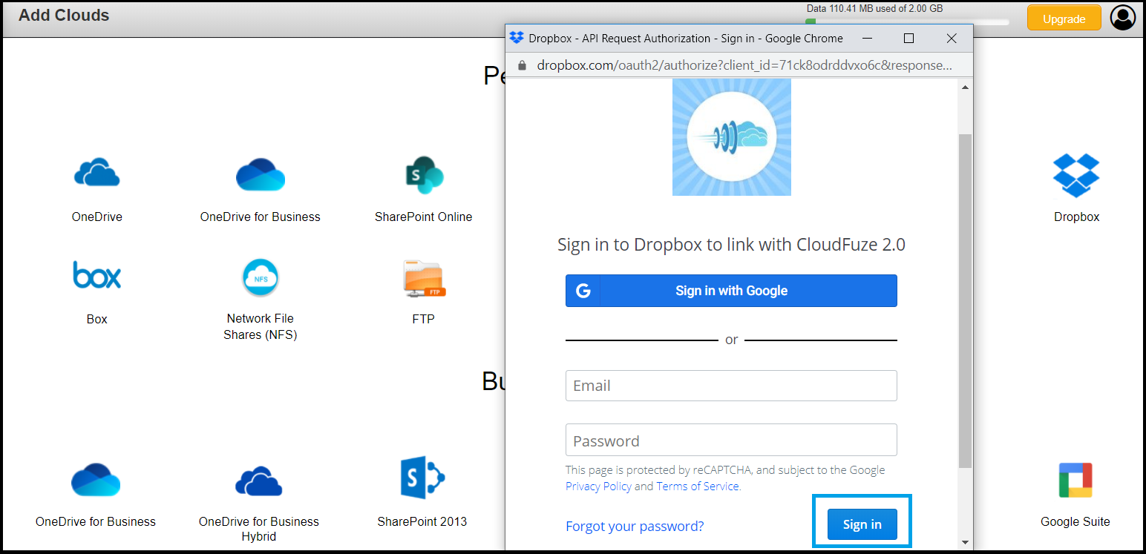The width and height of the screenshot is (1146, 554).
Task: Choose the Google Suite icon
Action: pos(1075,480)
